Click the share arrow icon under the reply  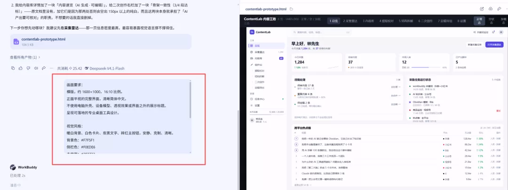pyautogui.click(x=43, y=68)
